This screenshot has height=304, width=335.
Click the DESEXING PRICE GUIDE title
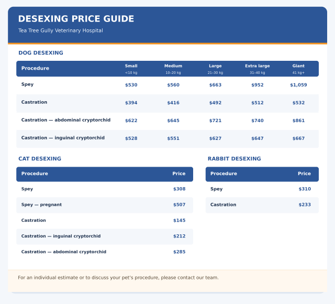76,19
